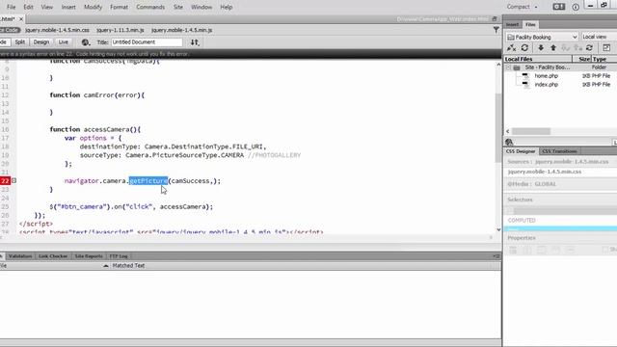Click the Files panel log globe icon

(x=509, y=142)
